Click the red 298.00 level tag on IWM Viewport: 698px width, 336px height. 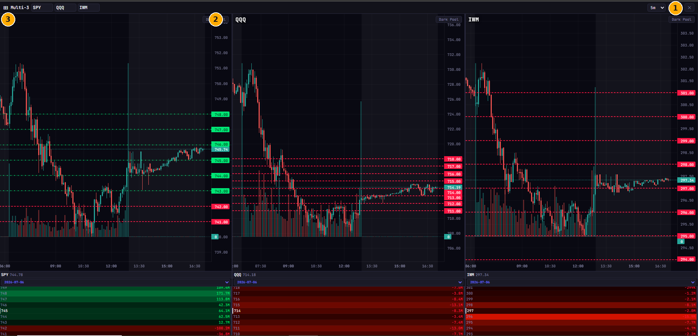pyautogui.click(x=687, y=165)
